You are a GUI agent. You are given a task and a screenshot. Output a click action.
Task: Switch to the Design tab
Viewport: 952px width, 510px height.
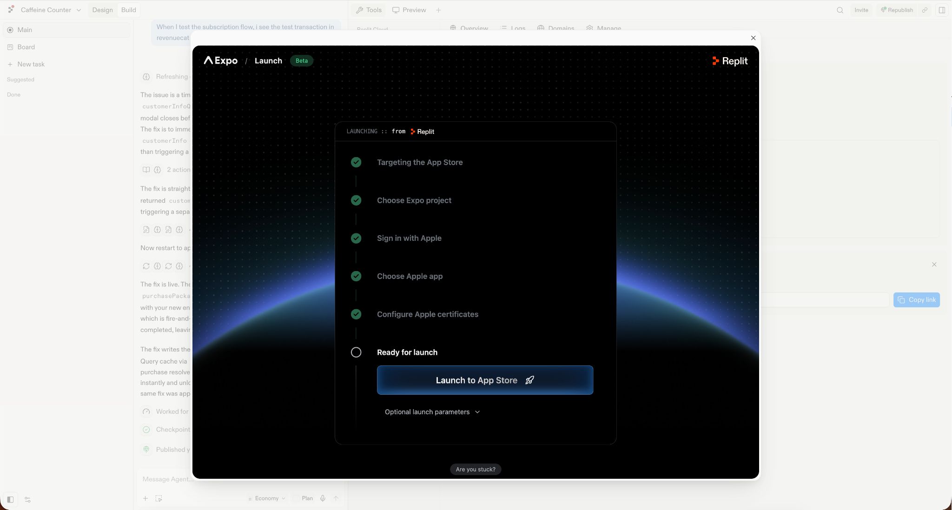pos(102,10)
